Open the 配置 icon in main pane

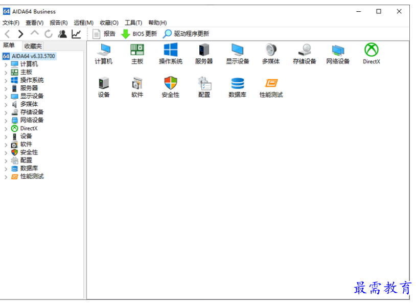coord(204,87)
